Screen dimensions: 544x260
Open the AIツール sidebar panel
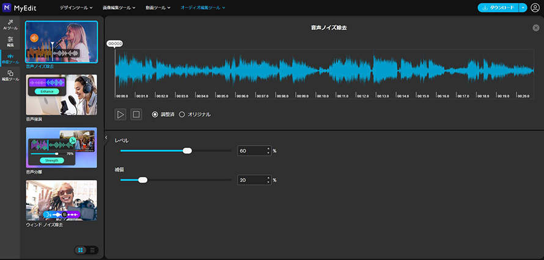click(10, 24)
